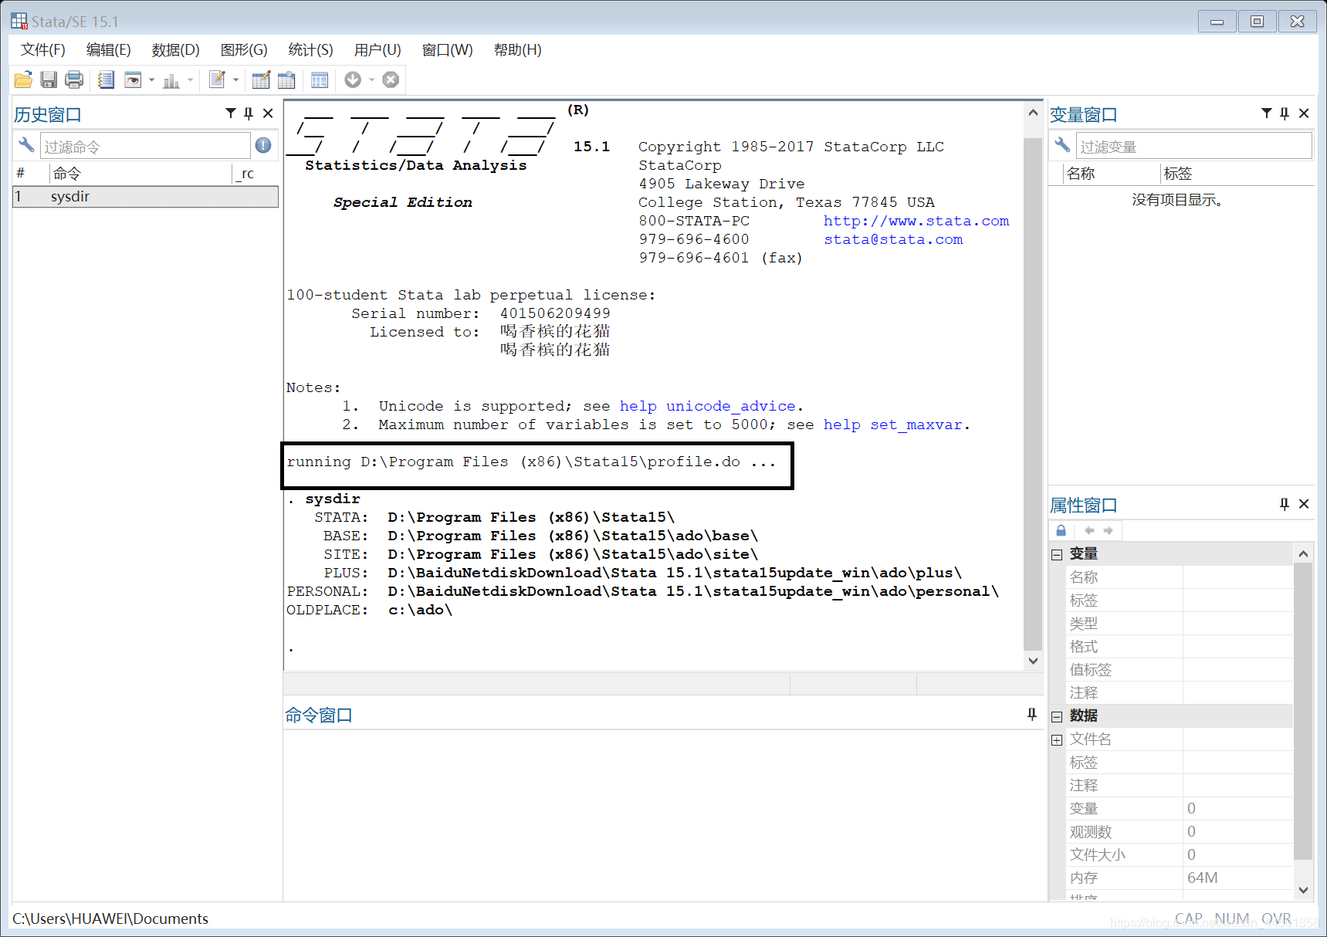1327x937 pixels.
Task: Click the Print toolbar icon
Action: (x=74, y=79)
